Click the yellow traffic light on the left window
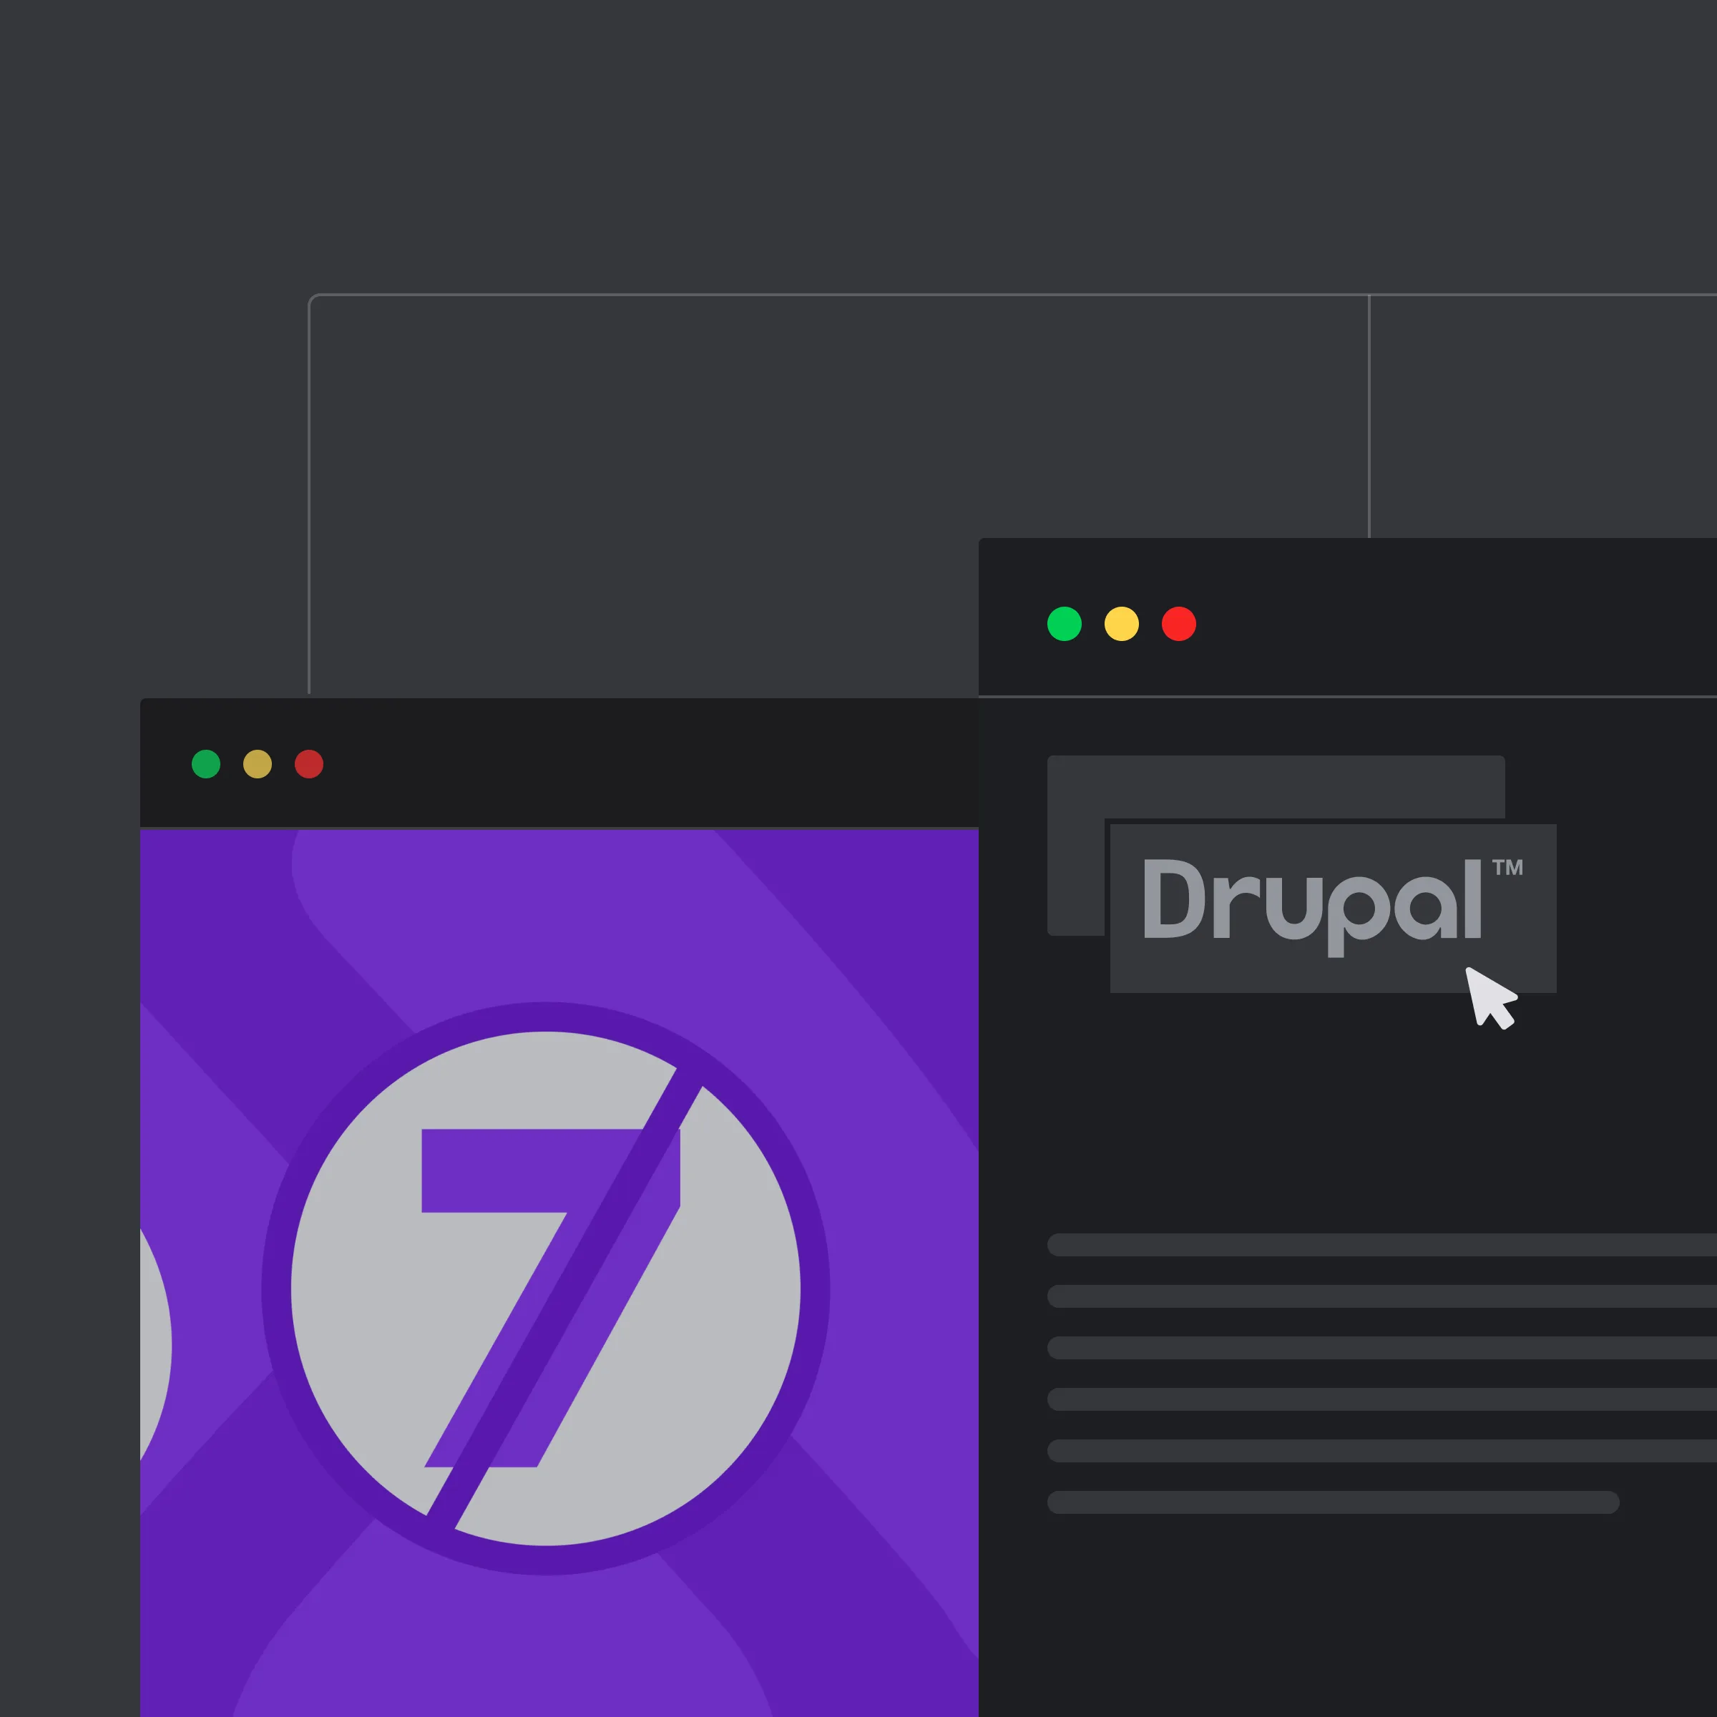This screenshot has width=1717, height=1717. 257,763
